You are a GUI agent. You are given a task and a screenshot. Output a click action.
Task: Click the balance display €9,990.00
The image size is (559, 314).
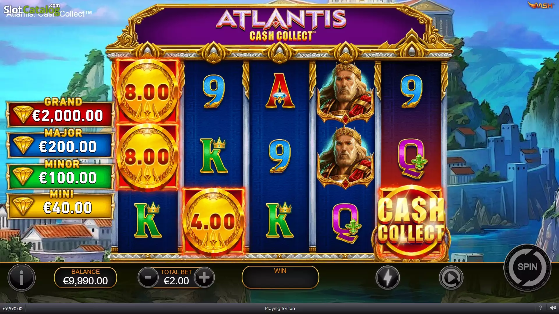(x=85, y=277)
